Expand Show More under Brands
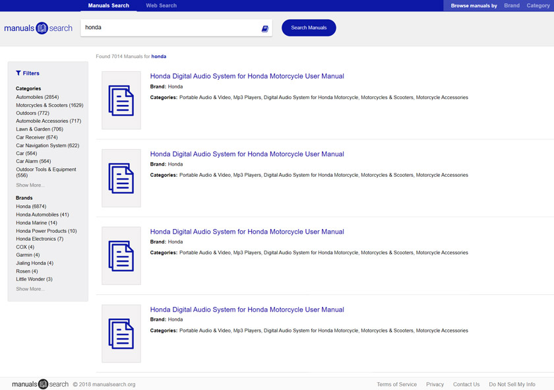The height and width of the screenshot is (390, 554). [x=30, y=289]
